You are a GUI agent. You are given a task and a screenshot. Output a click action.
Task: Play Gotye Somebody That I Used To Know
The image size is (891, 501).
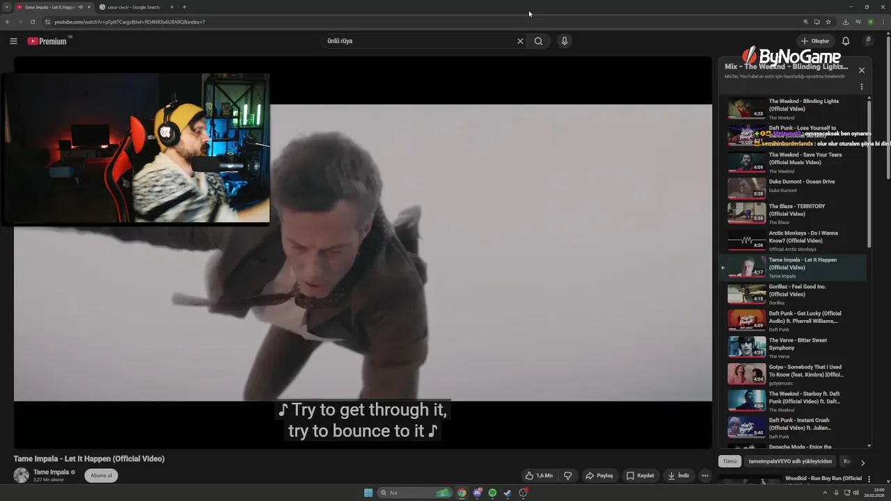click(x=793, y=374)
